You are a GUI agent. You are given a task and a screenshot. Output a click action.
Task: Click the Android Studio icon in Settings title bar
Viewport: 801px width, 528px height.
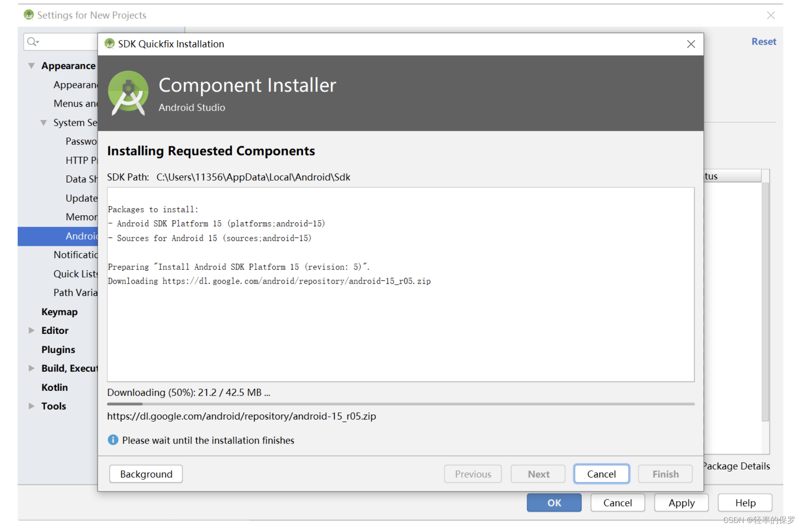click(29, 15)
